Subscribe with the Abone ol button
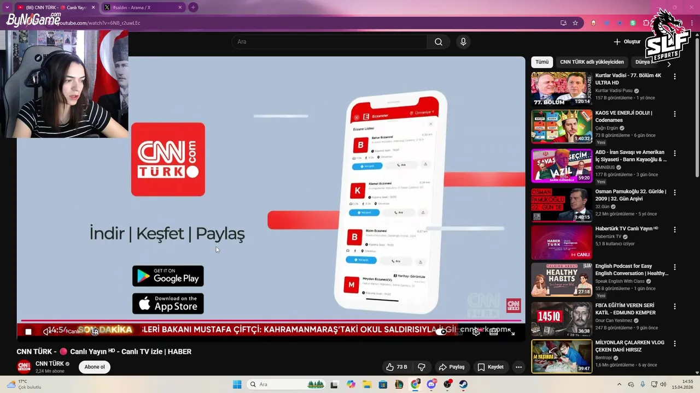 click(95, 367)
